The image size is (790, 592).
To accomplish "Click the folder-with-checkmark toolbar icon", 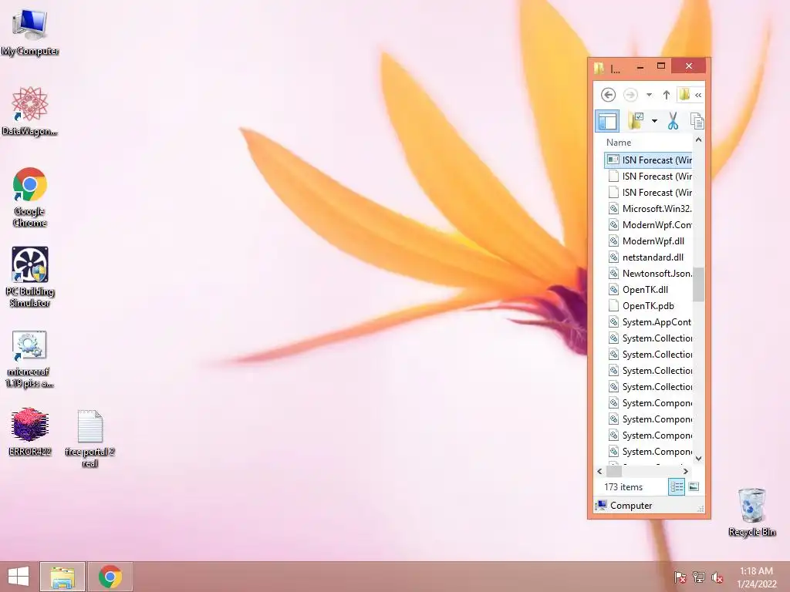I will [636, 121].
